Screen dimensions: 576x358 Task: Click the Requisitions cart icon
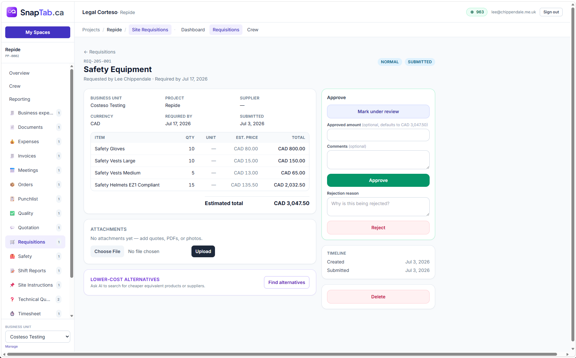coord(12,242)
